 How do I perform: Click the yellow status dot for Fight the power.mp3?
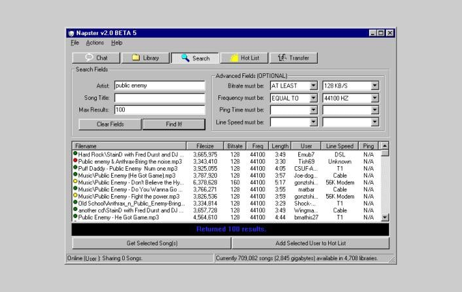[75, 195]
